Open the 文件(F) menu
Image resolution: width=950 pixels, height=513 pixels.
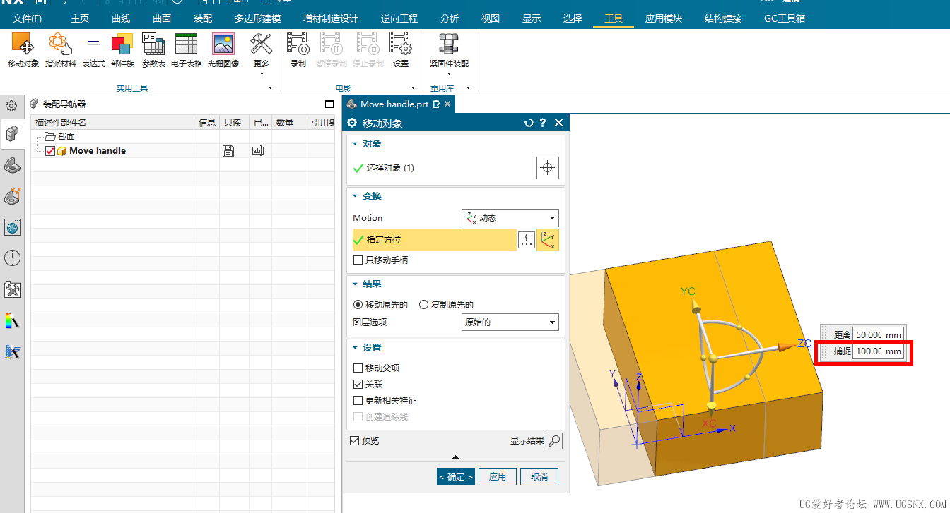pos(28,18)
